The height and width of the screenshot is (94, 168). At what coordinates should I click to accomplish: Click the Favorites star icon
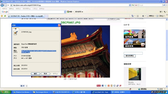[2, 16]
